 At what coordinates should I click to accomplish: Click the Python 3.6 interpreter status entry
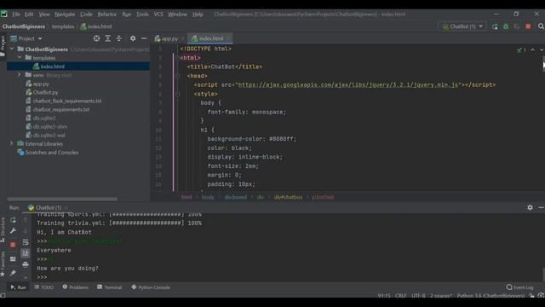coord(490,296)
